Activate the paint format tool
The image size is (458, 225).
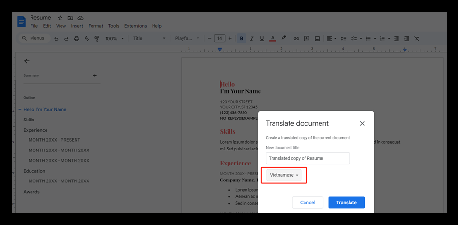[x=97, y=39]
